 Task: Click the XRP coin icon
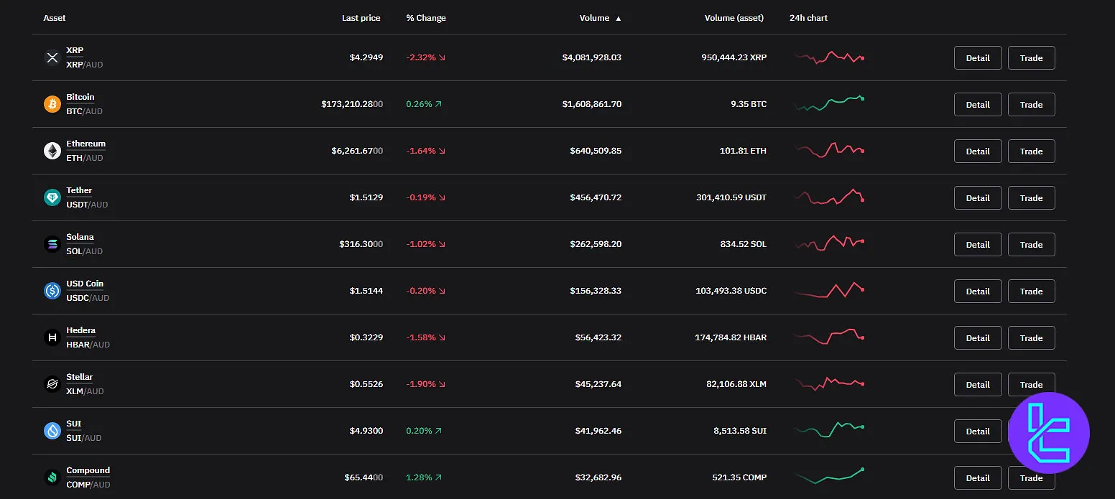click(x=52, y=57)
